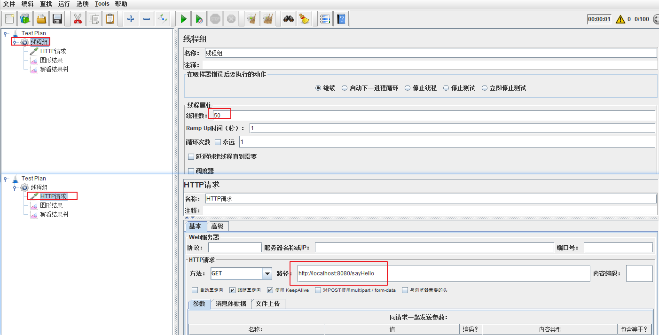Select 察看结果树 in the upper tree
The height and width of the screenshot is (335, 659).
tap(54, 70)
